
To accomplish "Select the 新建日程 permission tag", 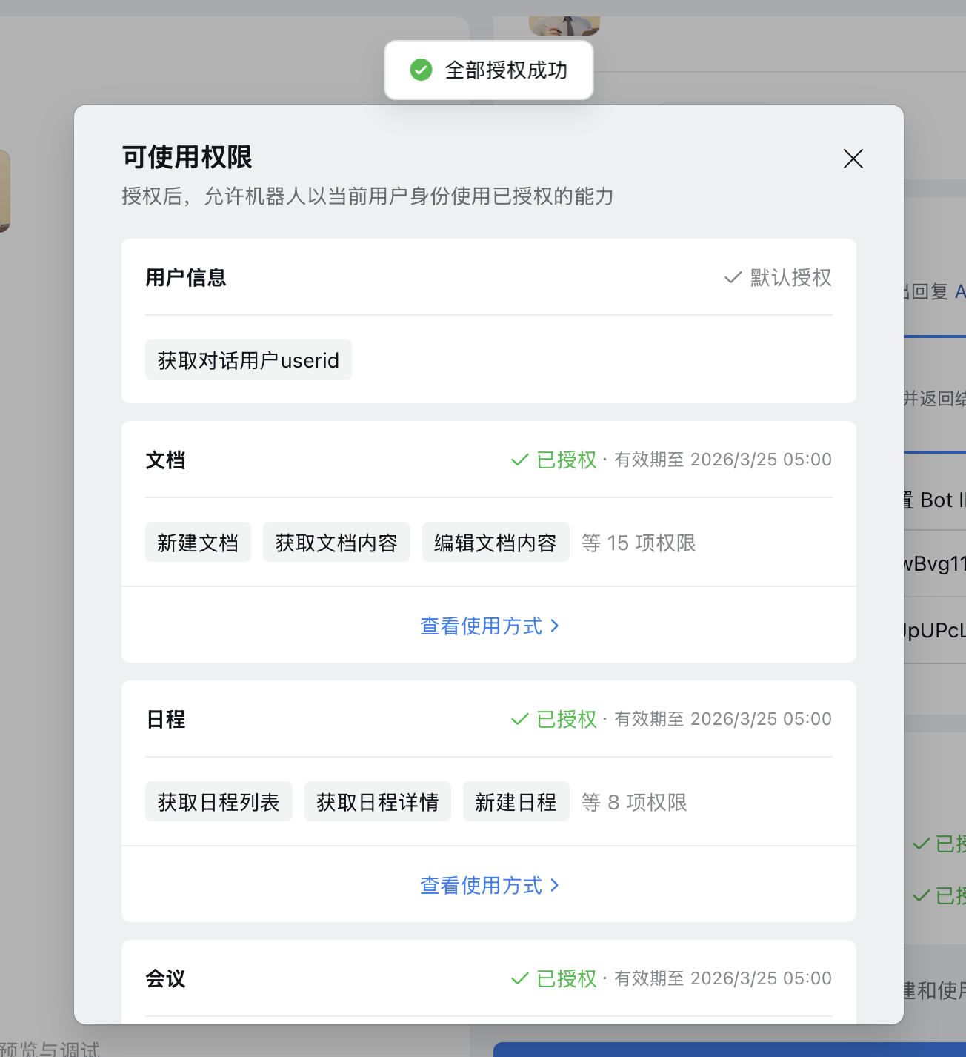I will pos(516,802).
